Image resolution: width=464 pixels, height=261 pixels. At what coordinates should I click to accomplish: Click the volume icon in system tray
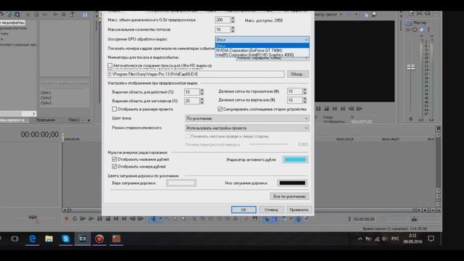pyautogui.click(x=384, y=239)
